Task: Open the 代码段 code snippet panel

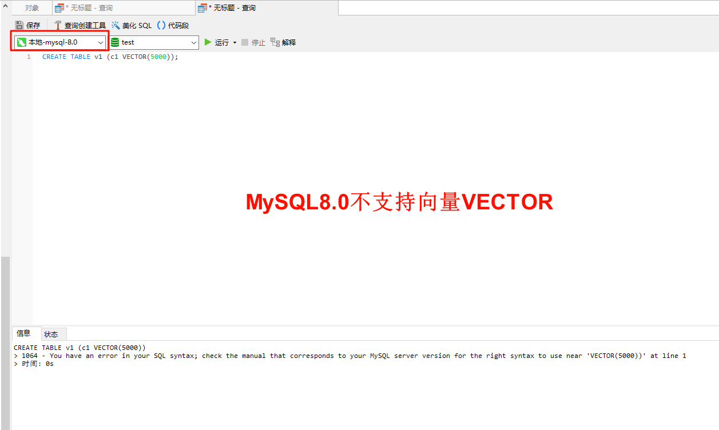Action: click(x=162, y=25)
